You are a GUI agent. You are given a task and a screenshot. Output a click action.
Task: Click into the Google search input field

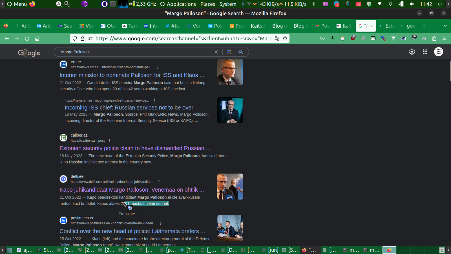(x=135, y=52)
